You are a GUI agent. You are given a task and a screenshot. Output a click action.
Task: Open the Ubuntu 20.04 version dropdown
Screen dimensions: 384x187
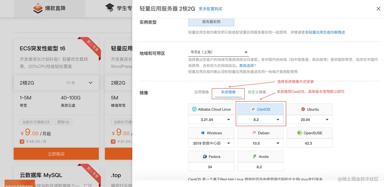310,120
